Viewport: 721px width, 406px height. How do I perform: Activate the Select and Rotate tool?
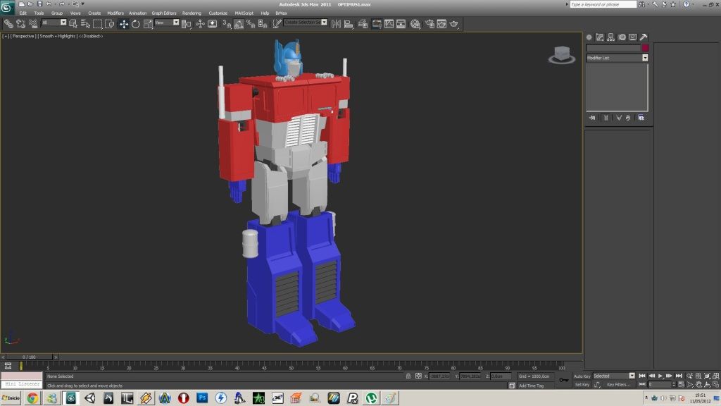pyautogui.click(x=136, y=24)
